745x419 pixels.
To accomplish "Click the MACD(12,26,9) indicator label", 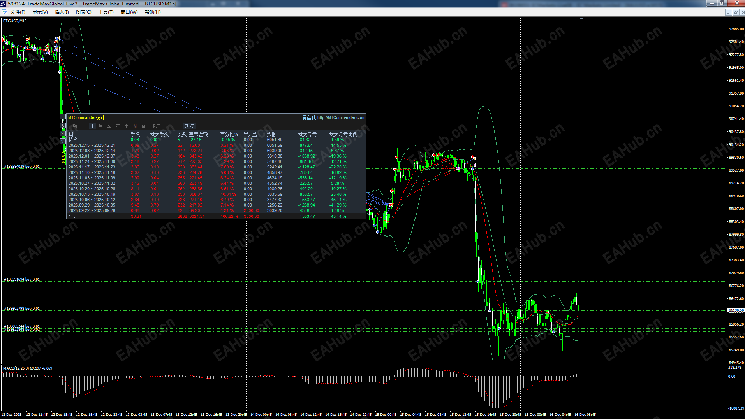I will 28,368.
